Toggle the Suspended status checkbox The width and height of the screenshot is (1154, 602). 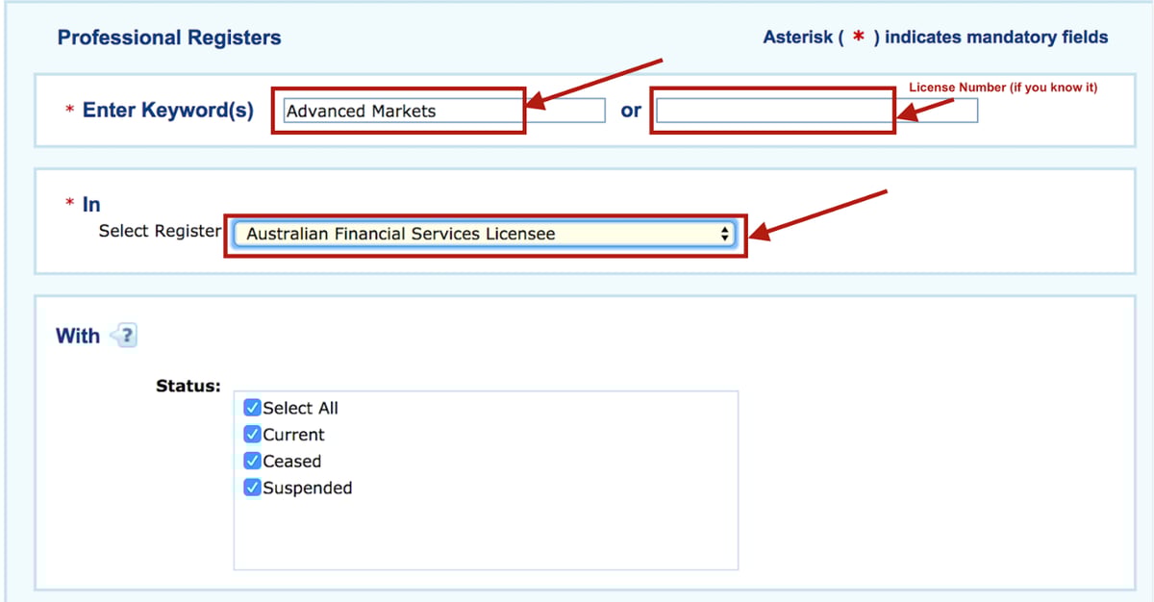click(252, 488)
